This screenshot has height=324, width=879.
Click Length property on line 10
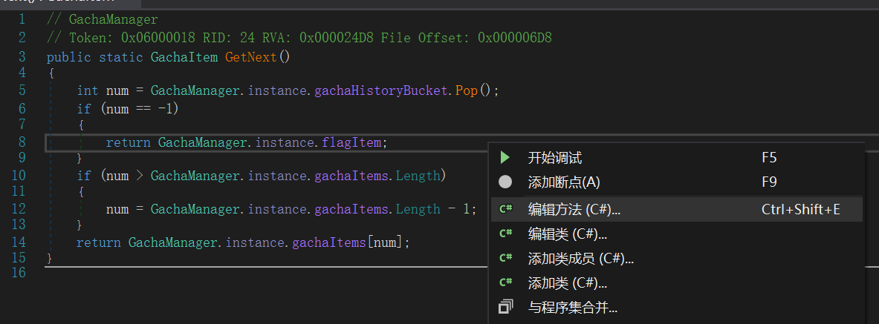pos(418,176)
